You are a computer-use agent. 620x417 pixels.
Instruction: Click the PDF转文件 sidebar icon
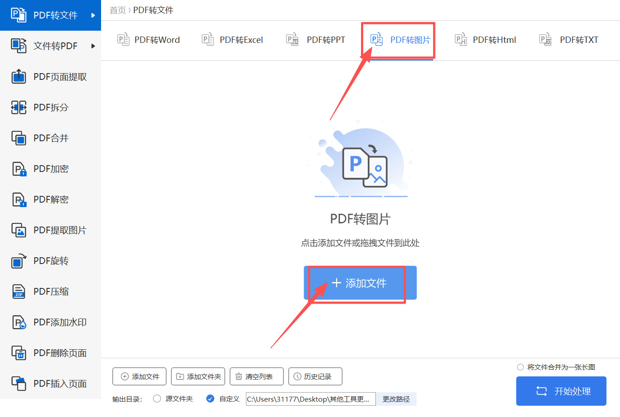click(19, 15)
